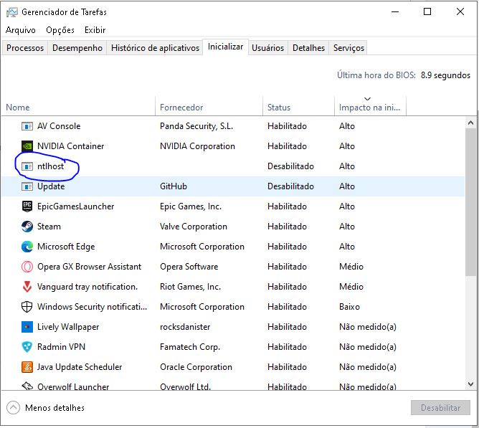Click the Overwolf Launcher icon

pos(27,386)
